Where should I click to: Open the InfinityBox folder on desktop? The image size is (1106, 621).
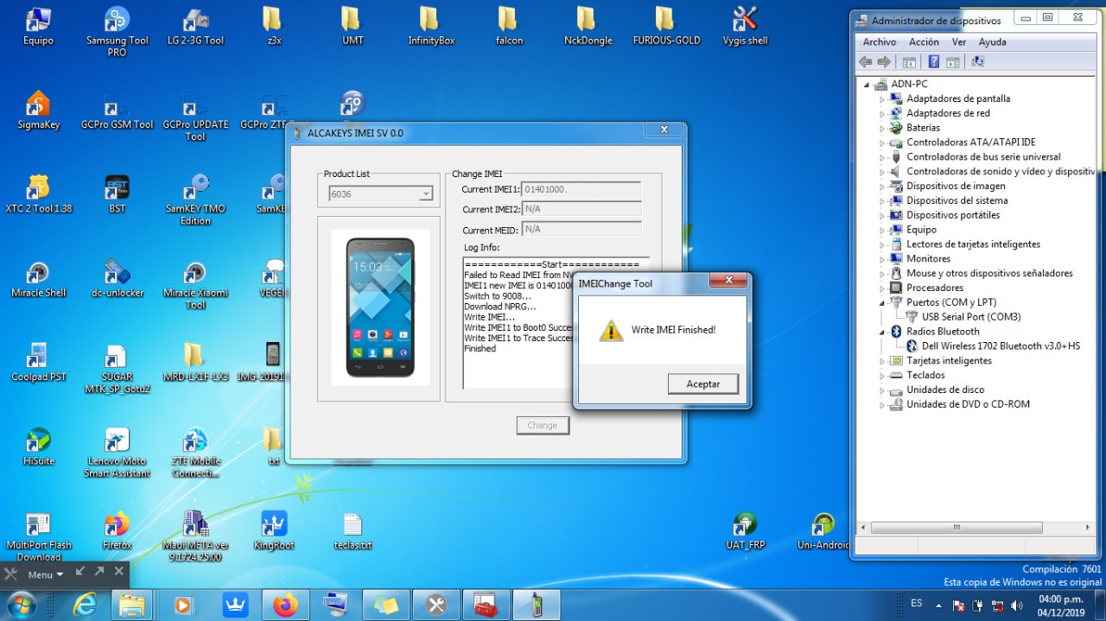430,26
